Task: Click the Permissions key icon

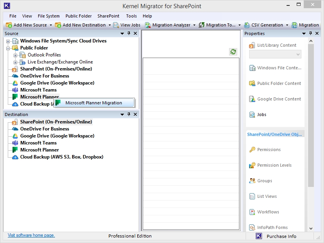Action: 252,150
